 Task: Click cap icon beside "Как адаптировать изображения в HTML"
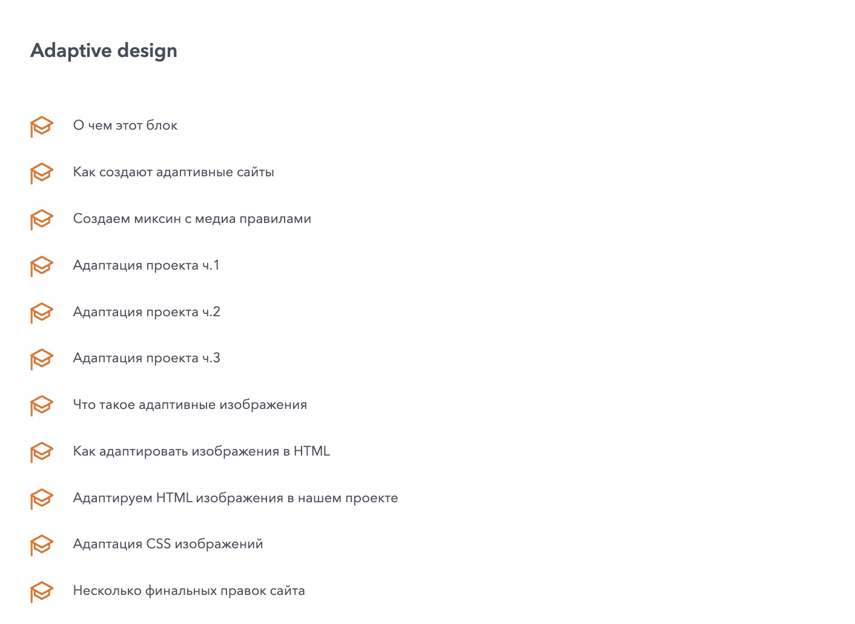42,452
